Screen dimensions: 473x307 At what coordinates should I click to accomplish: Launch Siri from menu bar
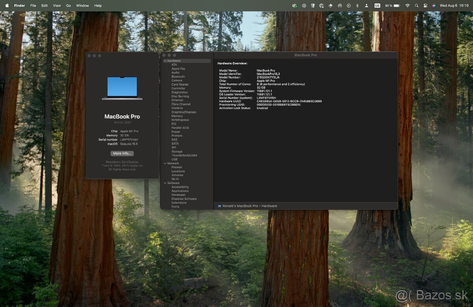[434, 6]
